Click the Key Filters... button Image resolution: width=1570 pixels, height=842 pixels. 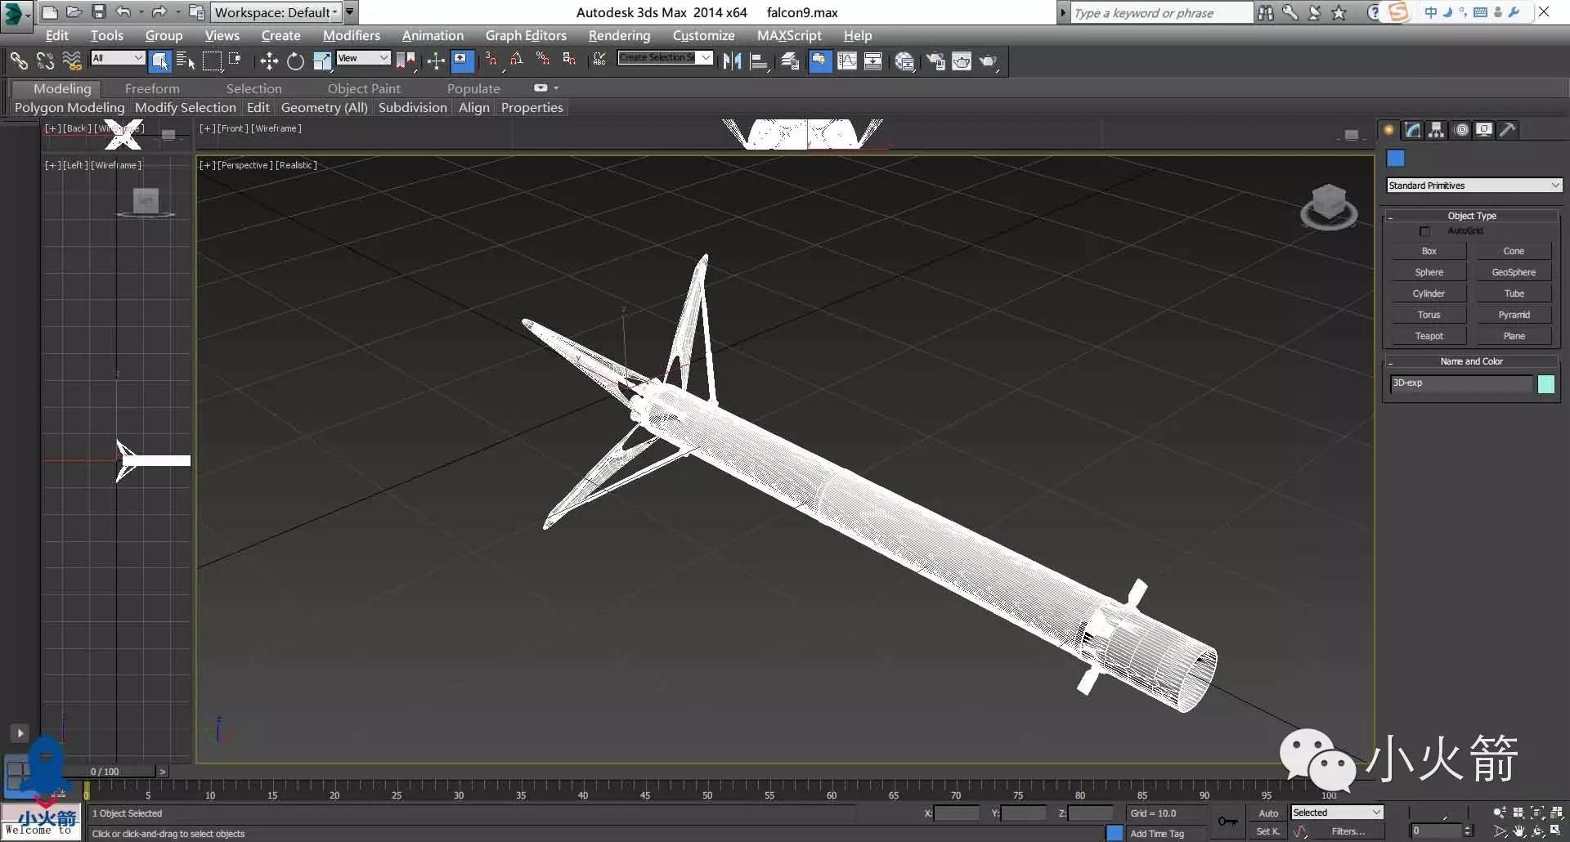[x=1348, y=831]
